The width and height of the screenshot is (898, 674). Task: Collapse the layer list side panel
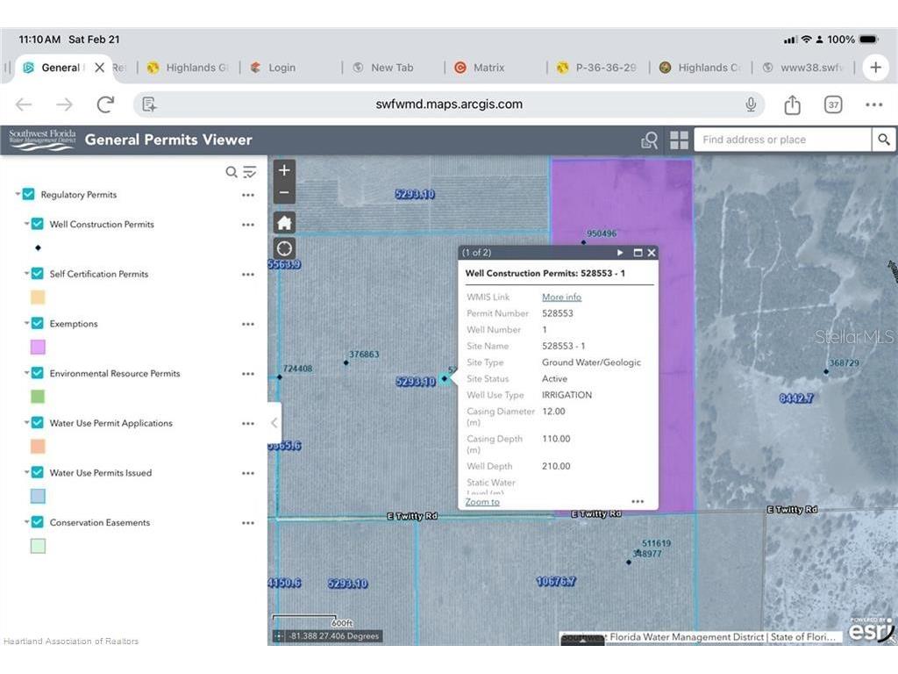tap(274, 422)
